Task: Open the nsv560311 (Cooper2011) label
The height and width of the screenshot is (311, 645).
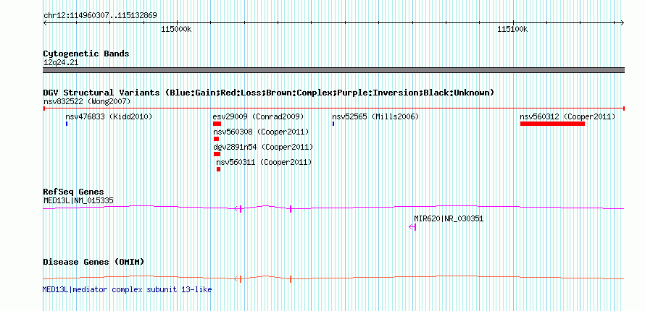Action: [x=264, y=163]
